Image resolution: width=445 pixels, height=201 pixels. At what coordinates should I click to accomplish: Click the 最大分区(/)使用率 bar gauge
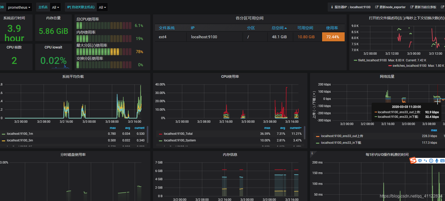[x=104, y=52]
